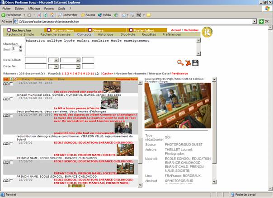Increase the Seuil threshold value
The image size is (273, 198).
21,47
